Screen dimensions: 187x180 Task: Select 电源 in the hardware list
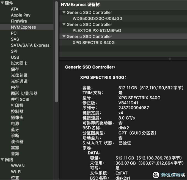[x=15, y=123]
